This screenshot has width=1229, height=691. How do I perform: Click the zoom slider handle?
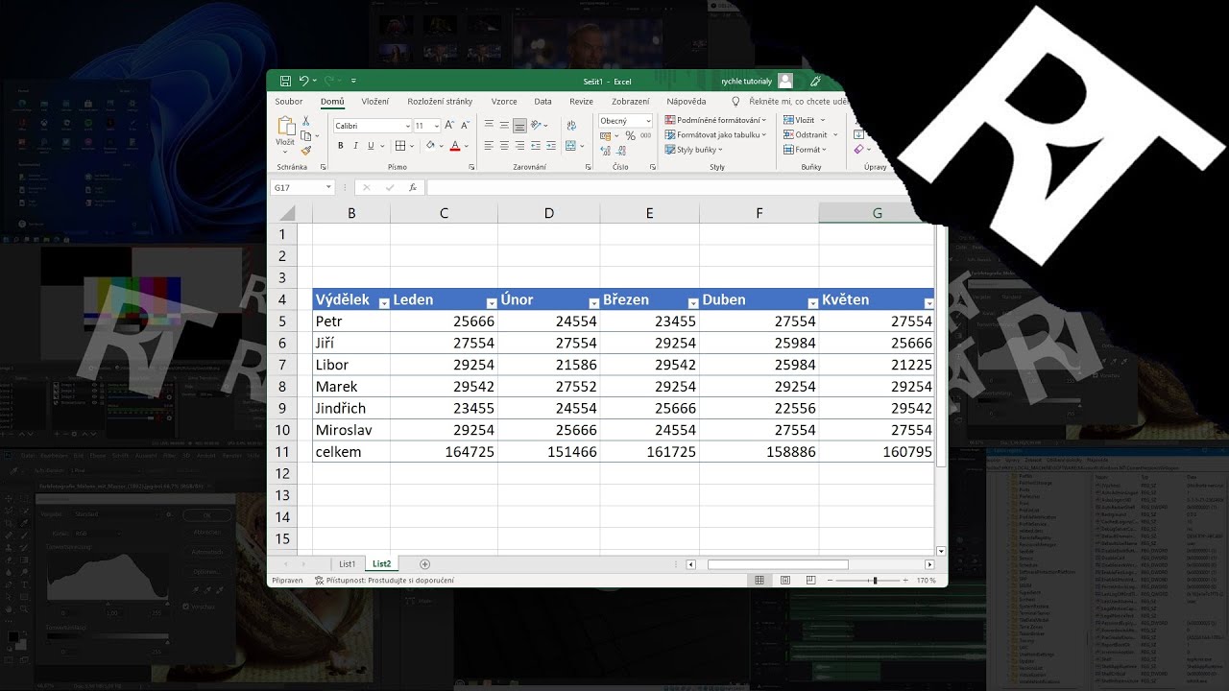point(874,581)
